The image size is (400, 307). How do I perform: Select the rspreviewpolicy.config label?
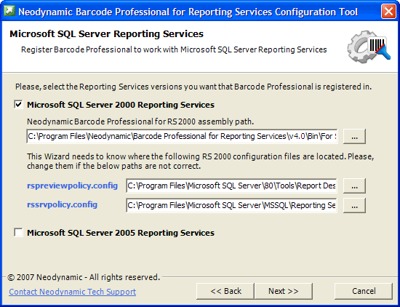coord(73,186)
